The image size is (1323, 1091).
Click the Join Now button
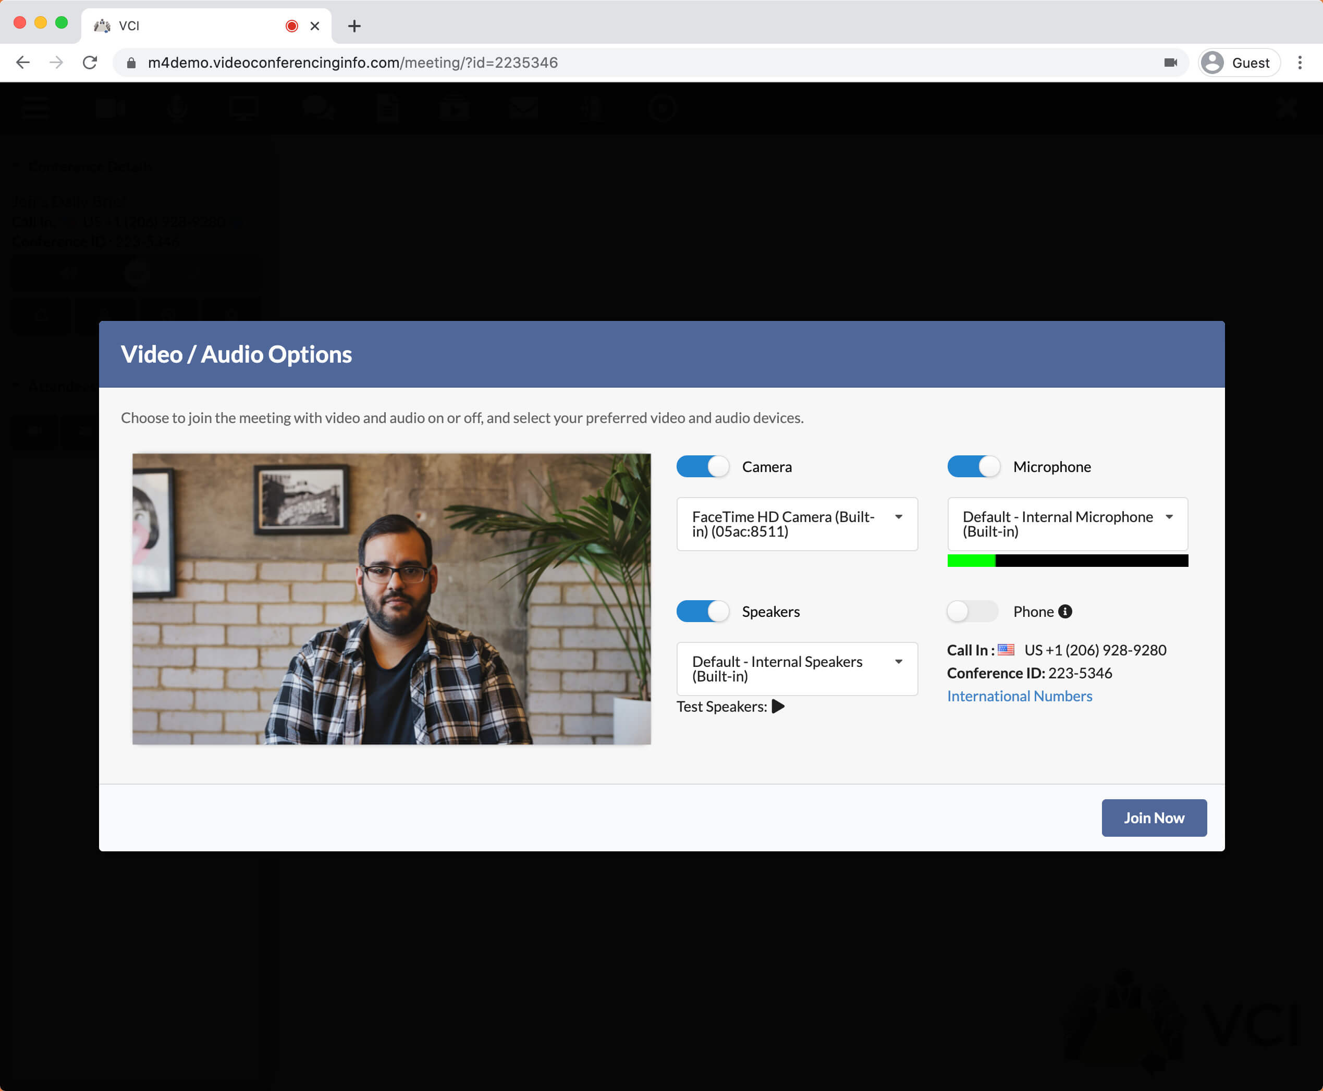pyautogui.click(x=1154, y=816)
